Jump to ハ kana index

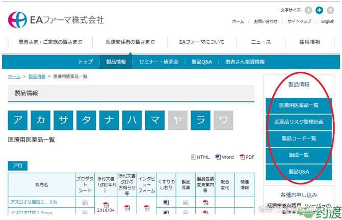[x=132, y=120]
